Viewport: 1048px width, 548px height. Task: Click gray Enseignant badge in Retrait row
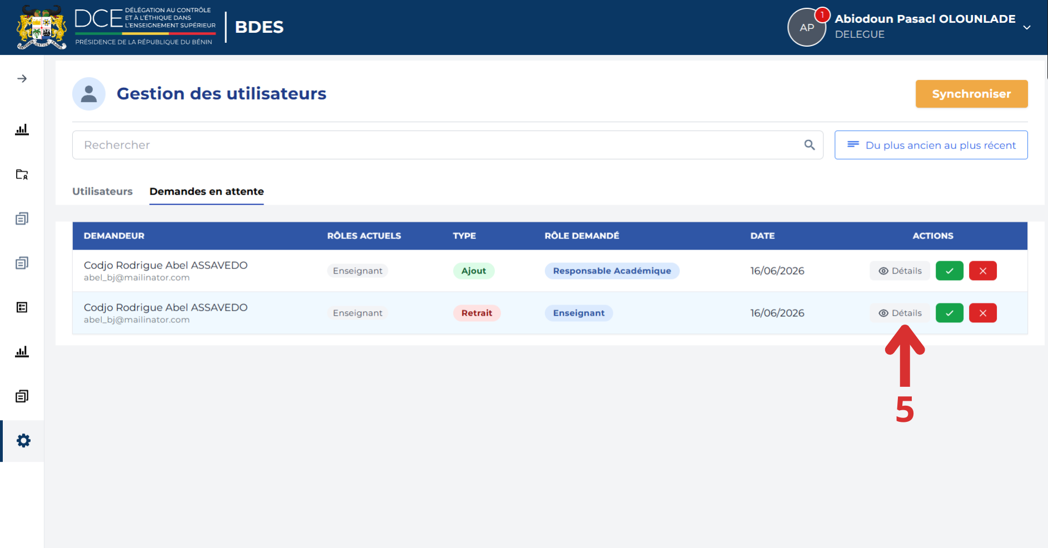coord(357,313)
